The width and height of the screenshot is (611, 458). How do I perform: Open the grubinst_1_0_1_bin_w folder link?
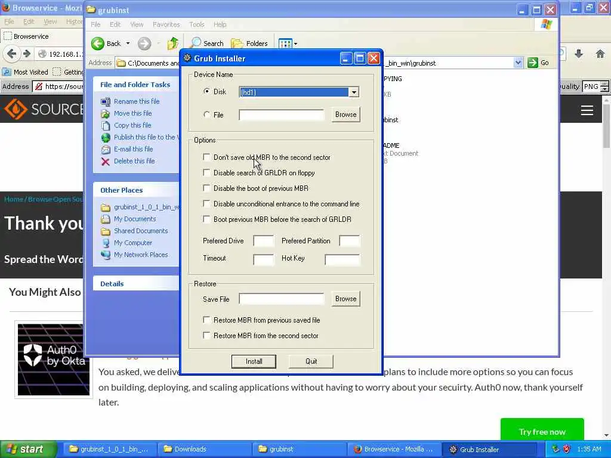pyautogui.click(x=146, y=207)
